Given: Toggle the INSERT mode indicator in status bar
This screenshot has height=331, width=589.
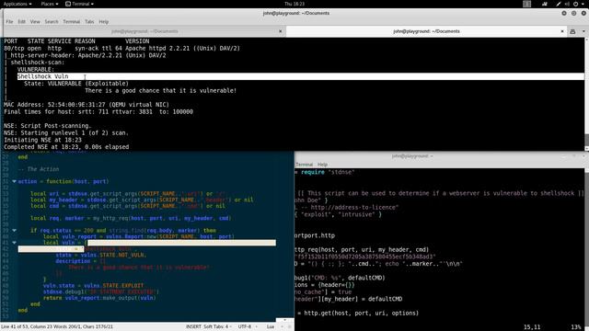Looking at the screenshot, I should point(193,327).
